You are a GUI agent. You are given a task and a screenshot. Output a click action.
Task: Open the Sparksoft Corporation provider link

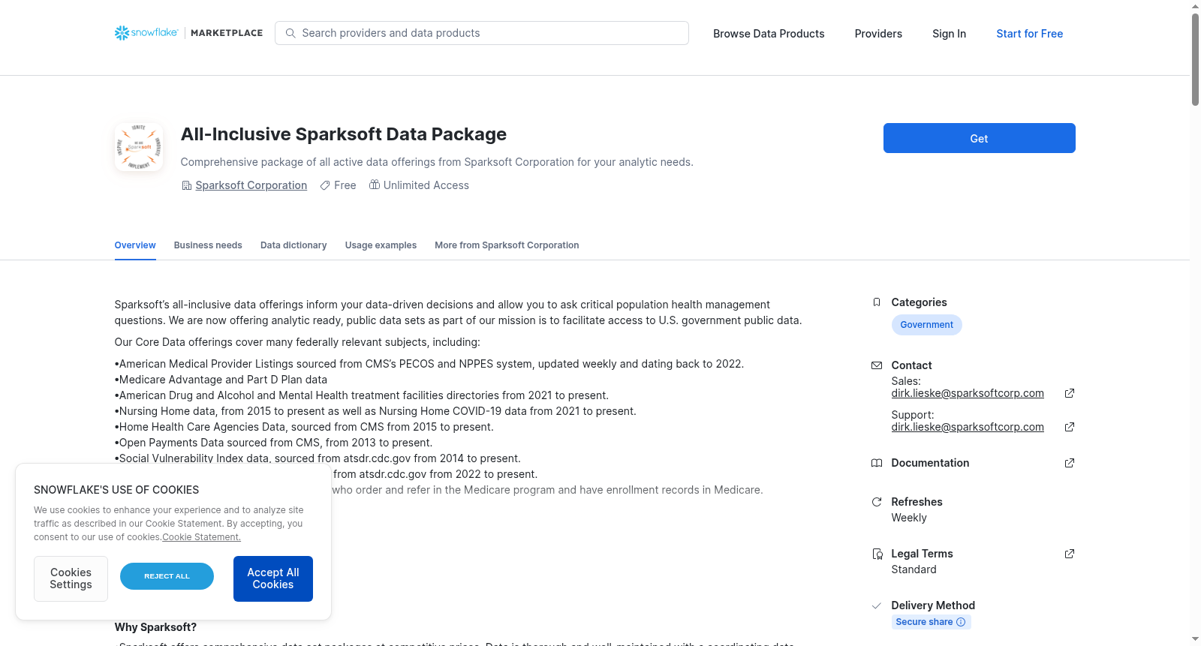(x=251, y=185)
